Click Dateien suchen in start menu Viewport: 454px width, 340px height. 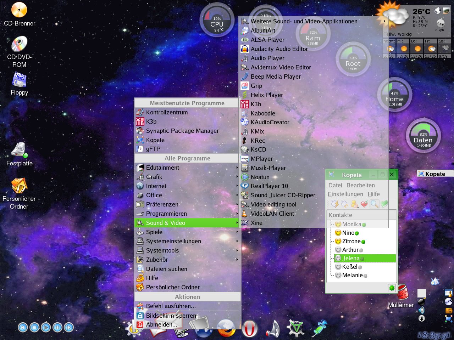(187, 269)
